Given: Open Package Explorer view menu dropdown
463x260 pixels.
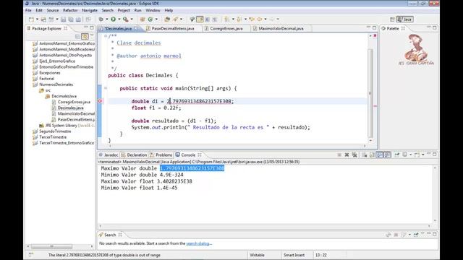Looking at the screenshot, I should pos(92,36).
